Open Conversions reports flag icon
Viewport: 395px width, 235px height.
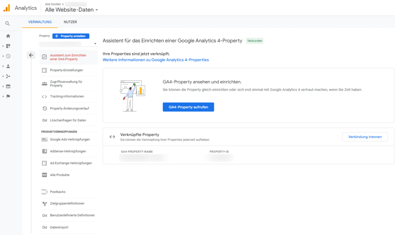(x=8, y=96)
